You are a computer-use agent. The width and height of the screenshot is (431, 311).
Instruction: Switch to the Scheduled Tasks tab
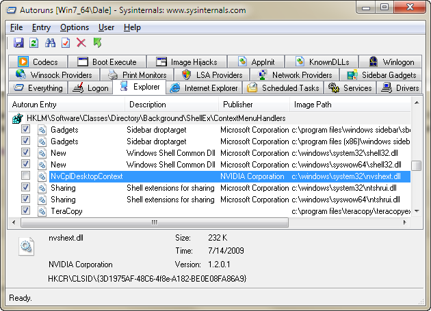(x=283, y=87)
